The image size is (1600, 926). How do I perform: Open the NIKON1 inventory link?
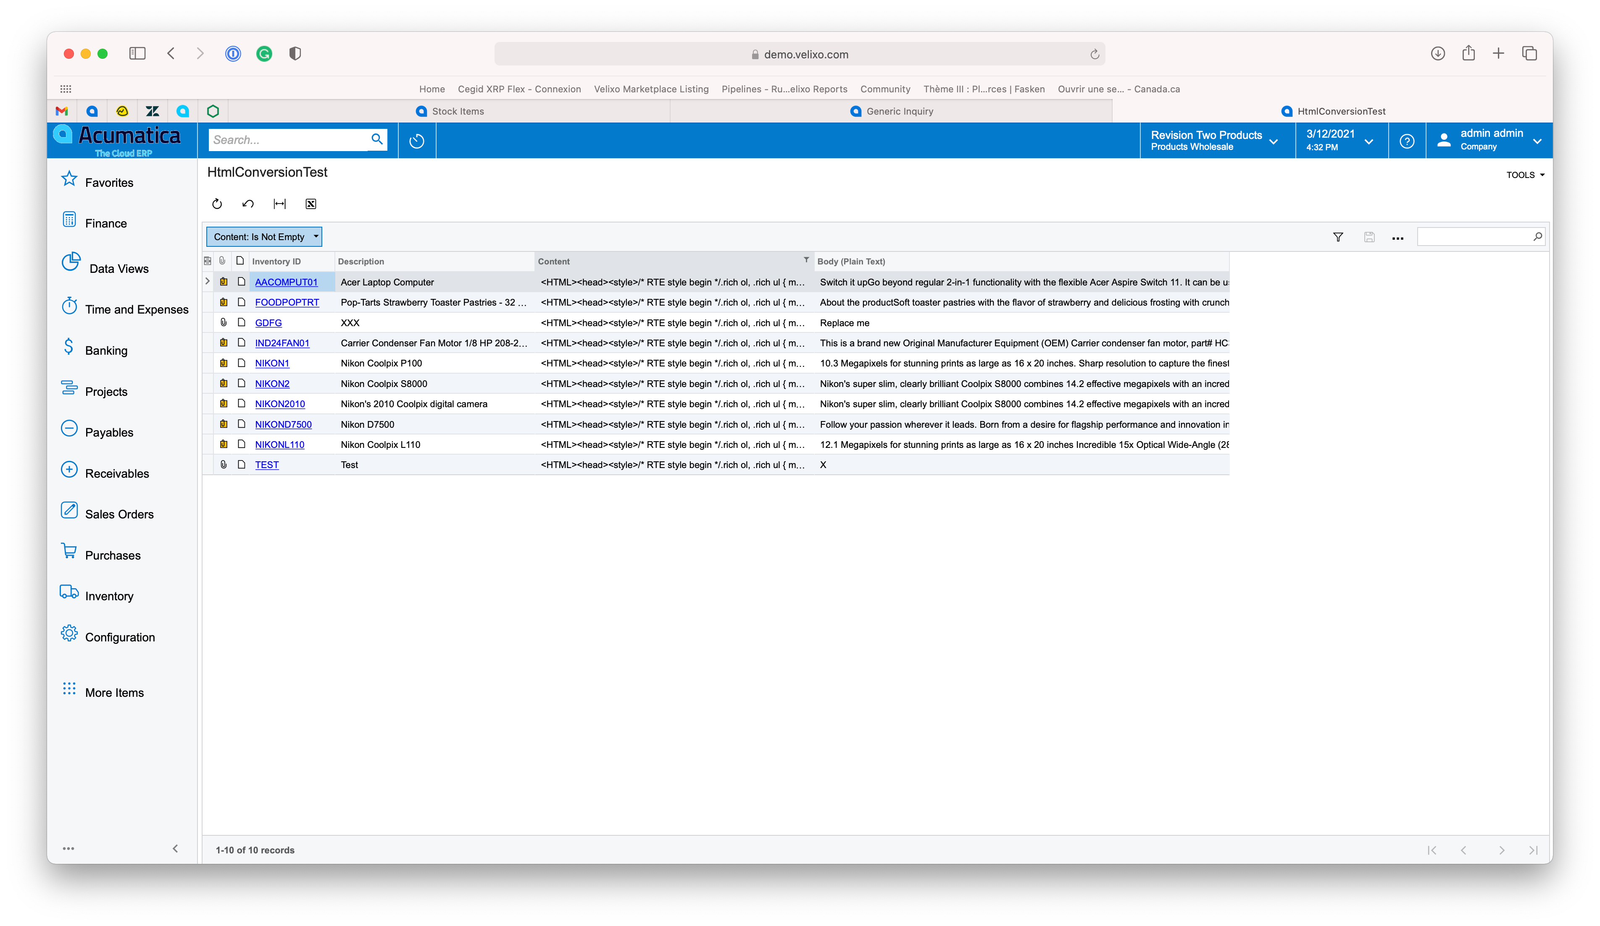pyautogui.click(x=272, y=363)
